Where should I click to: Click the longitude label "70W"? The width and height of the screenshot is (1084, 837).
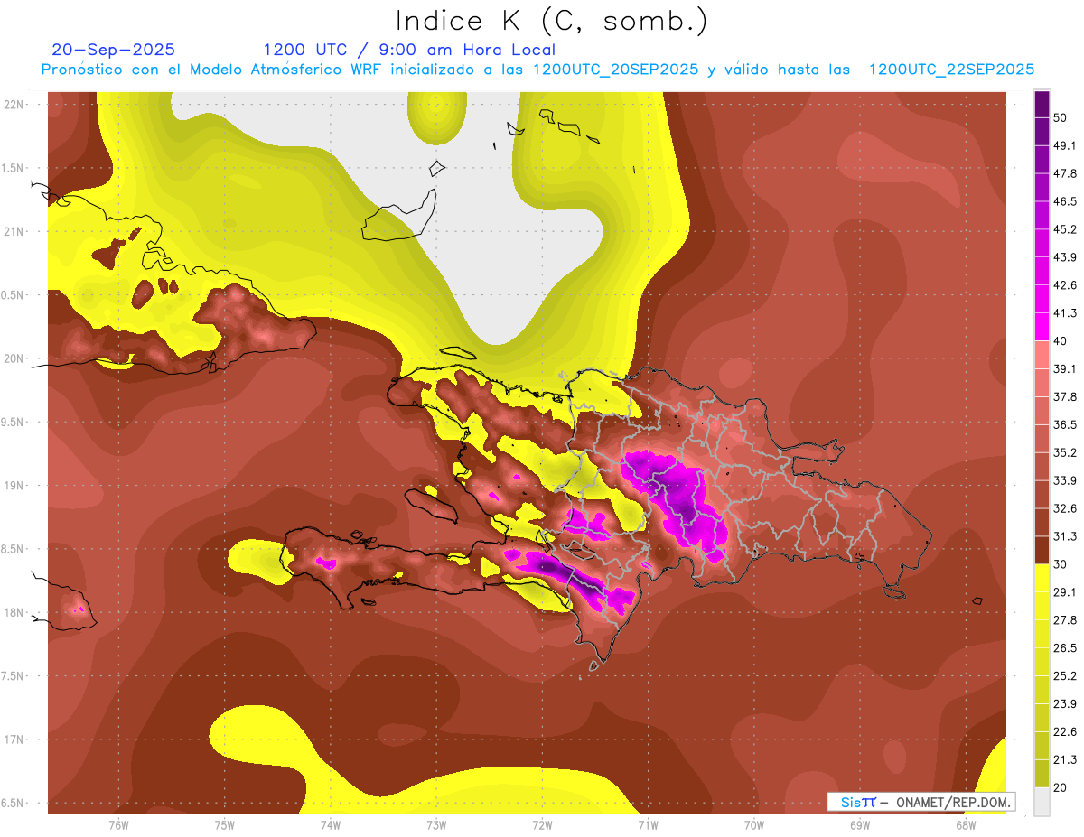point(754,825)
